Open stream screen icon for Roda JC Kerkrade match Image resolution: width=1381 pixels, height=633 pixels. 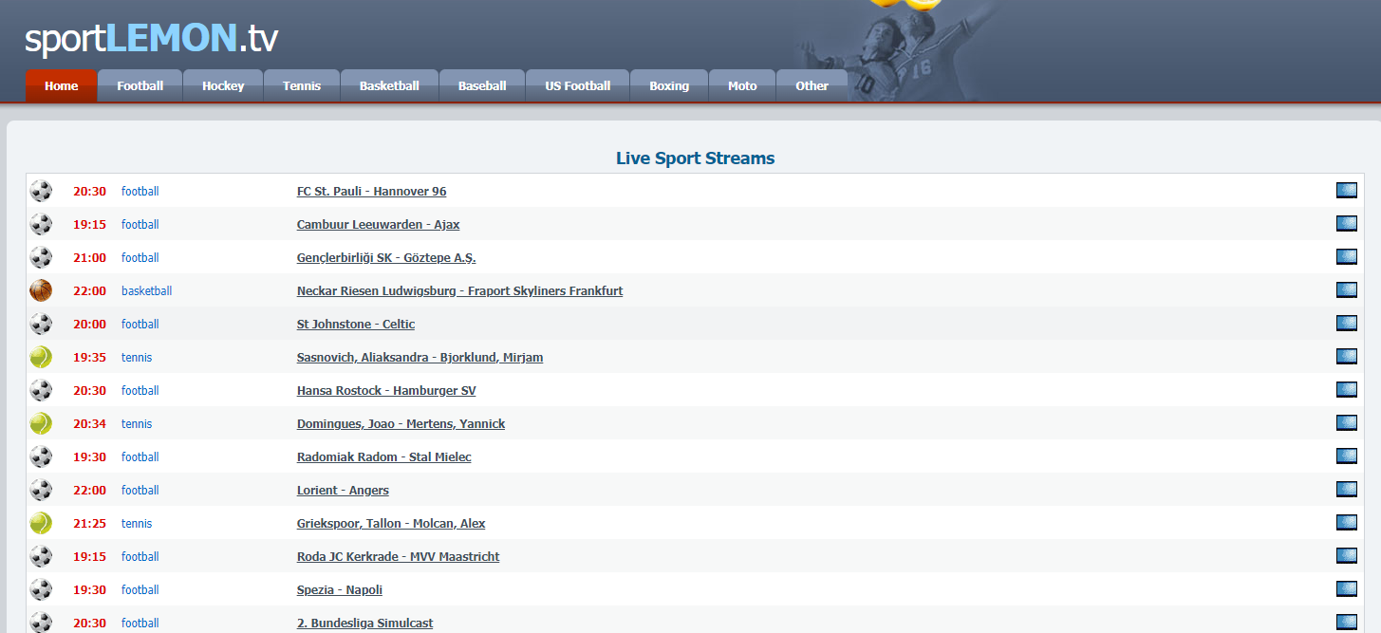pyautogui.click(x=1346, y=556)
